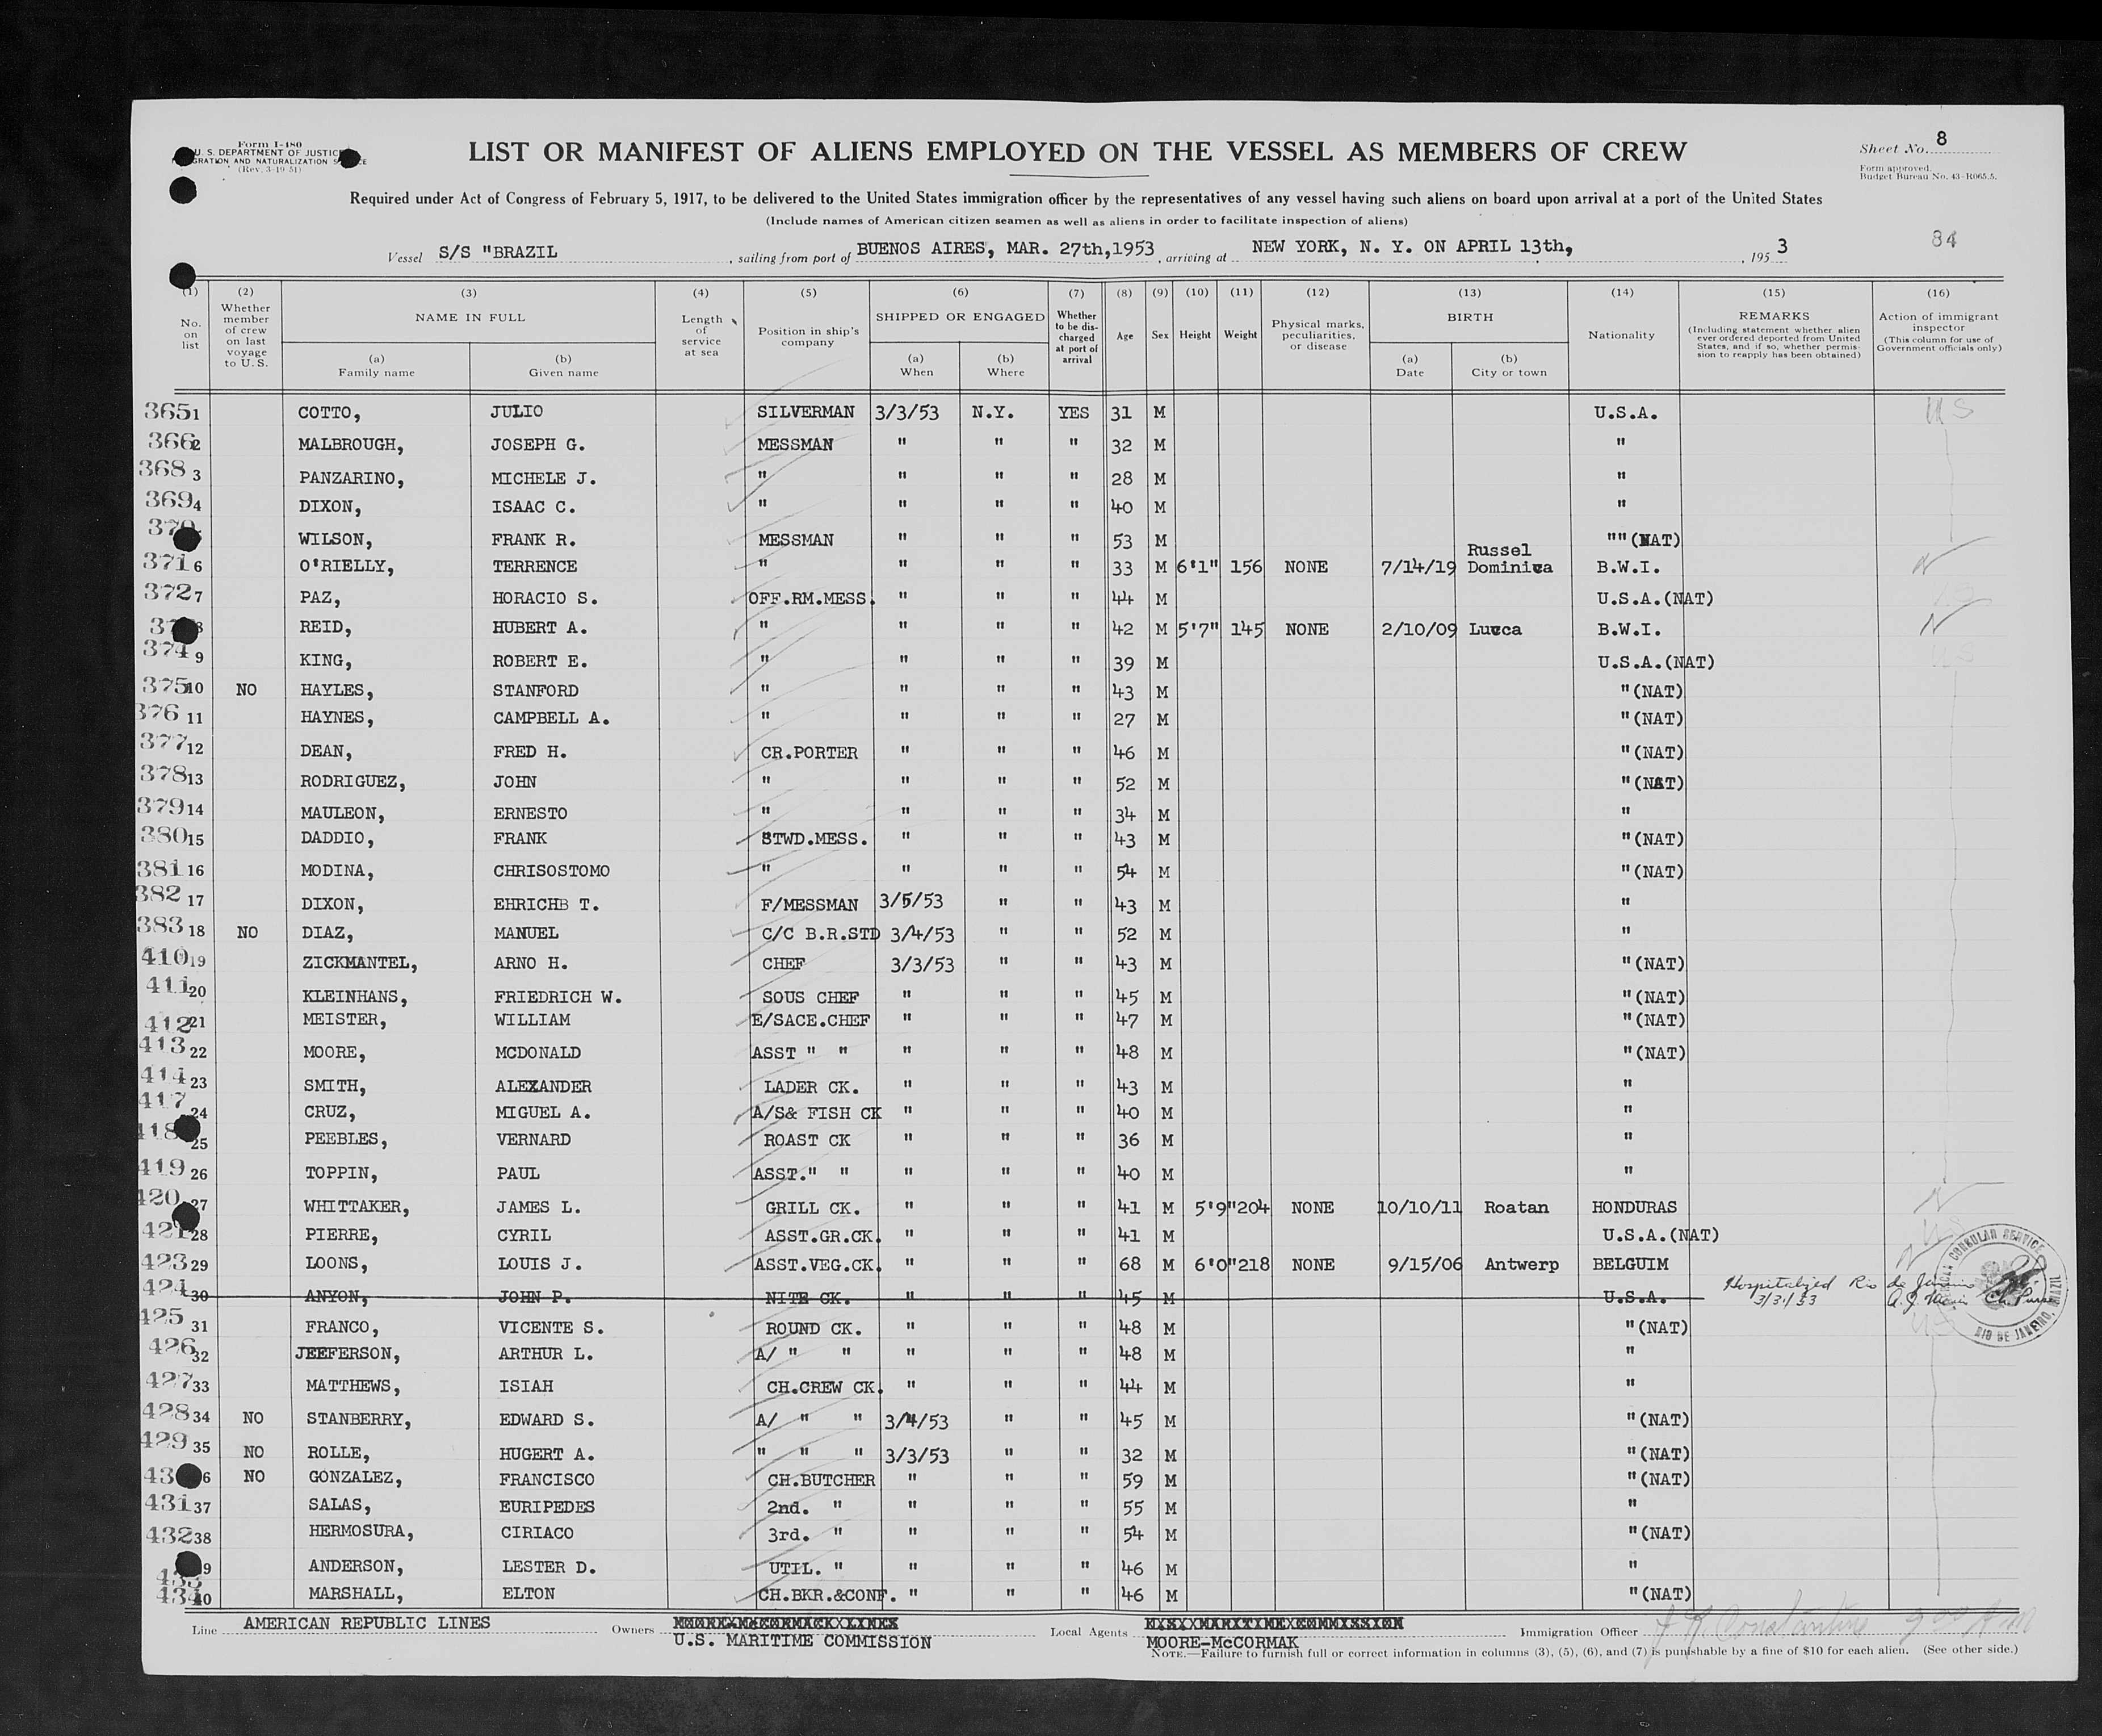Select the position CR.PORTER
The height and width of the screenshot is (1736, 2102).
809,753
